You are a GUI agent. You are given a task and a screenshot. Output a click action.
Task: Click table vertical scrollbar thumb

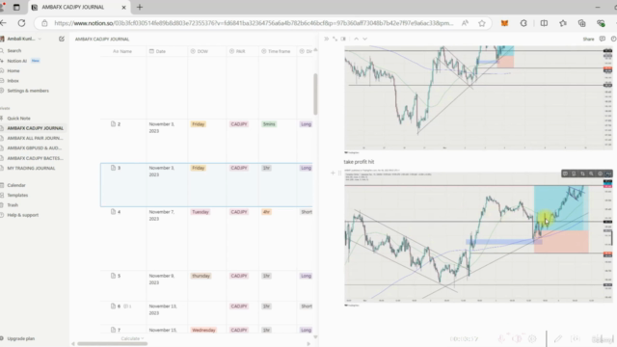[x=315, y=94]
